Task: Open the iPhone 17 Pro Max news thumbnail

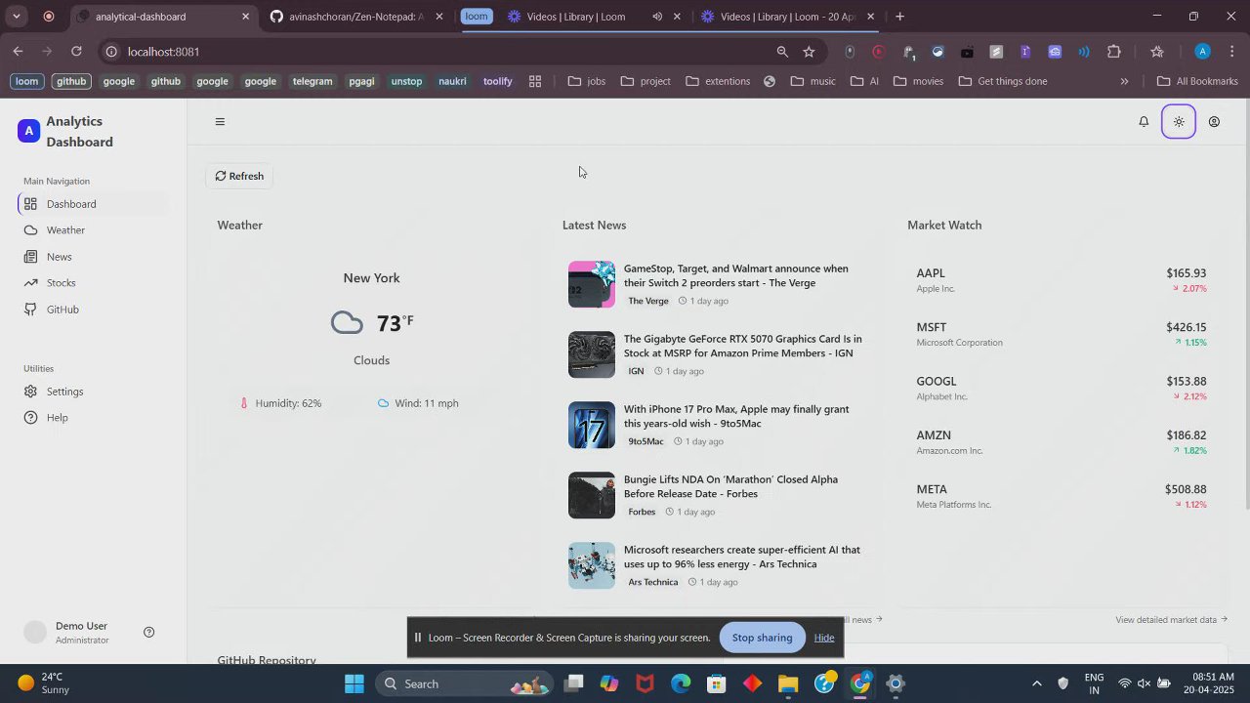Action: point(592,425)
